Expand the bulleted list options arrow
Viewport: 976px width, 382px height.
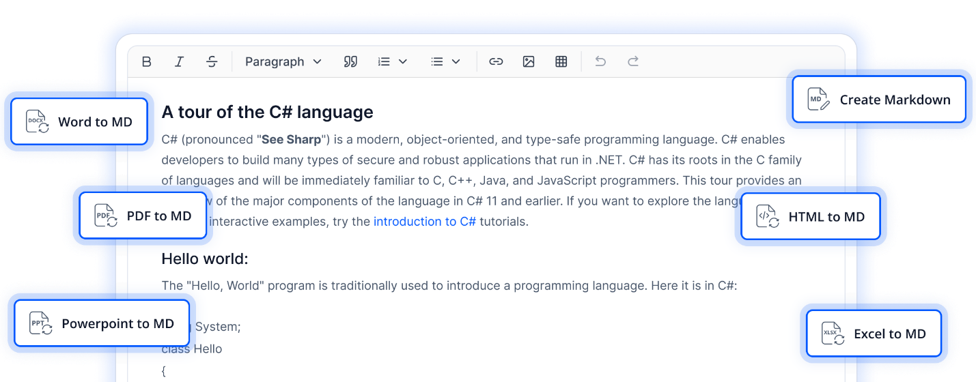[x=456, y=61]
